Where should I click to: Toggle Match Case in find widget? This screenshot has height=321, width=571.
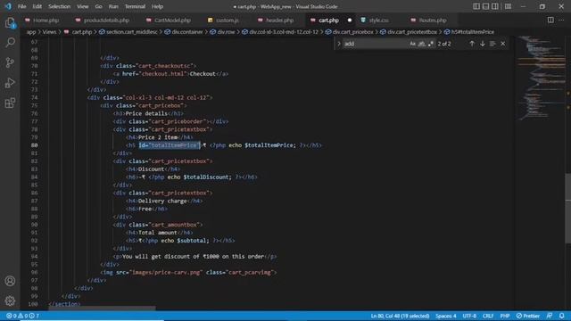point(412,44)
